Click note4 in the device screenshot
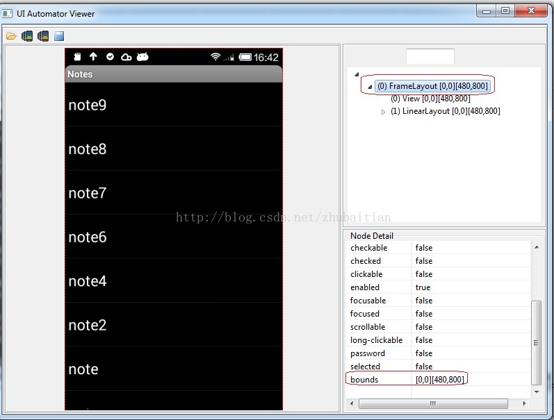This screenshot has width=554, height=420. click(x=174, y=281)
